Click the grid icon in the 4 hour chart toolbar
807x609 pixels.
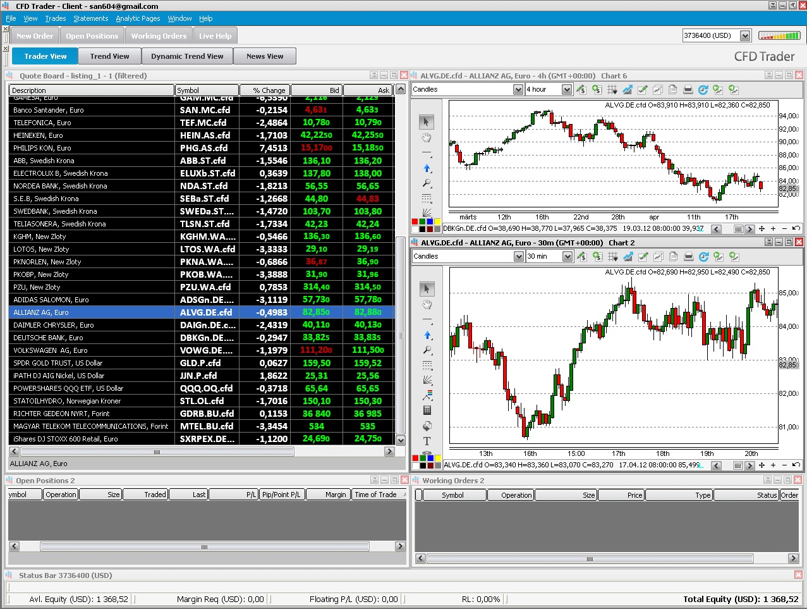point(612,90)
